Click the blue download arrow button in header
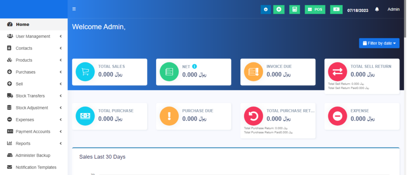 [266, 10]
